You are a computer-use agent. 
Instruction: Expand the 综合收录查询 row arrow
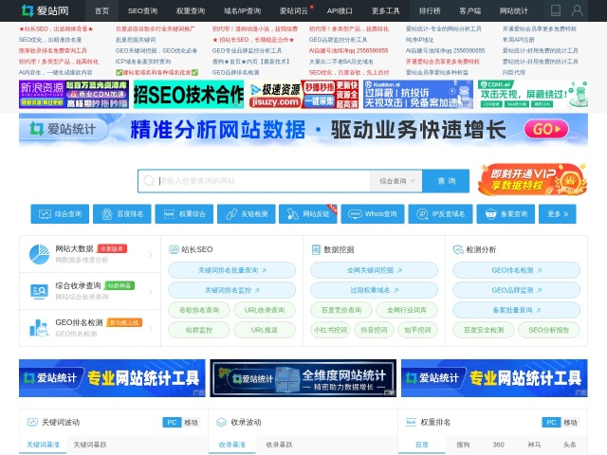point(150,291)
